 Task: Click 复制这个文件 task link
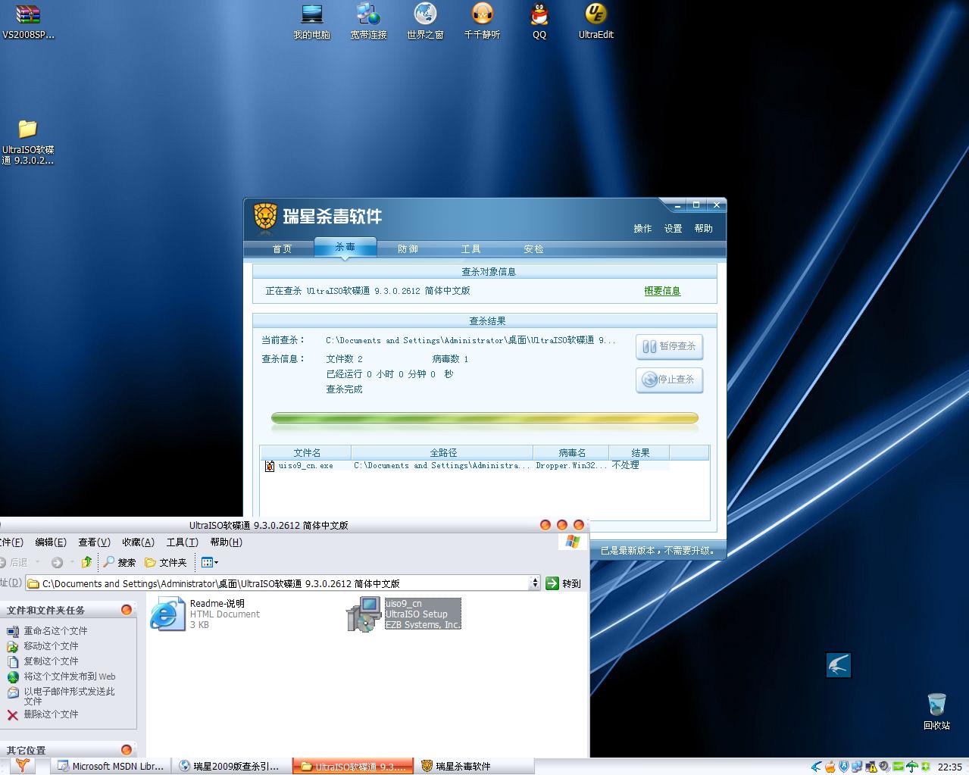pyautogui.click(x=51, y=661)
